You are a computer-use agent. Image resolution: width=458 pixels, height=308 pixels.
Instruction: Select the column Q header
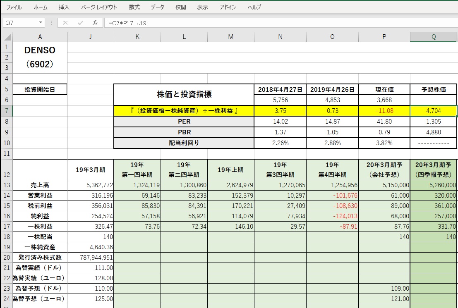click(x=434, y=37)
